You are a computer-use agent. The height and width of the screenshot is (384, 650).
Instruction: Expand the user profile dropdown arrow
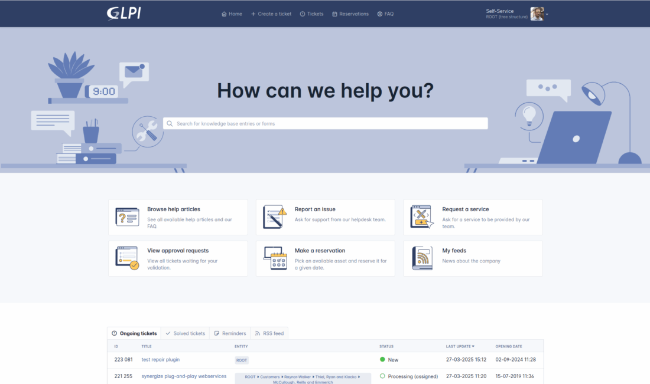click(x=547, y=14)
